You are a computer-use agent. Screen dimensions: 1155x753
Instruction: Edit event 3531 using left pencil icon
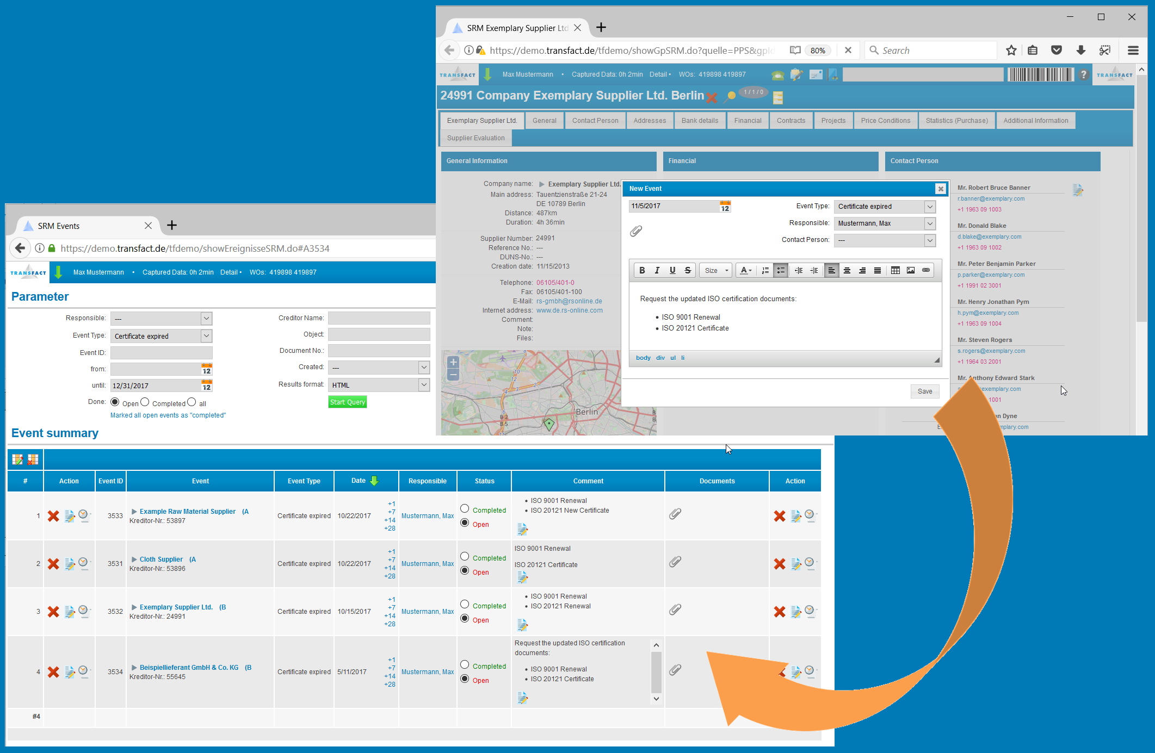pos(70,564)
